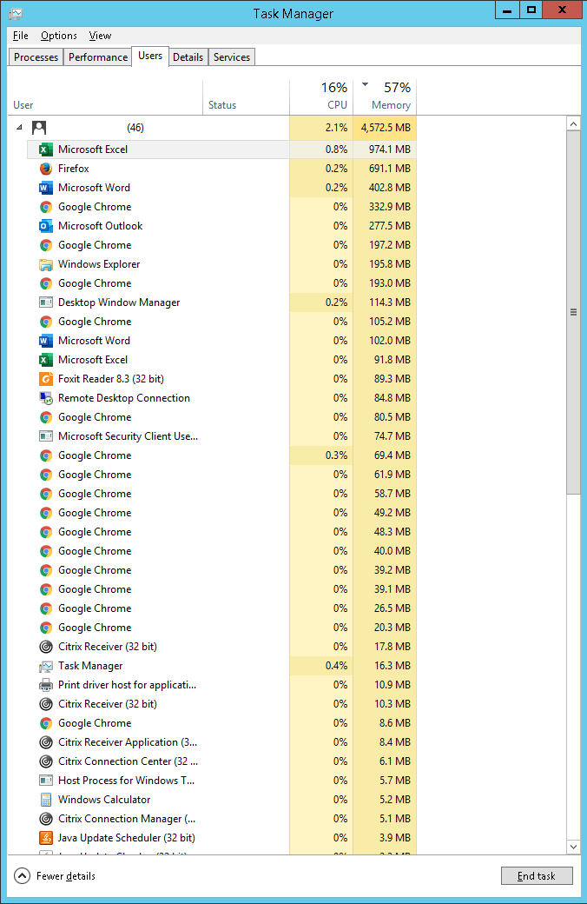Click the Foxit Reader 8.3 icon

[45, 379]
